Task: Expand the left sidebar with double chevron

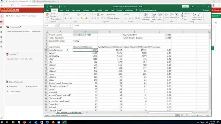Action: click(1, 117)
